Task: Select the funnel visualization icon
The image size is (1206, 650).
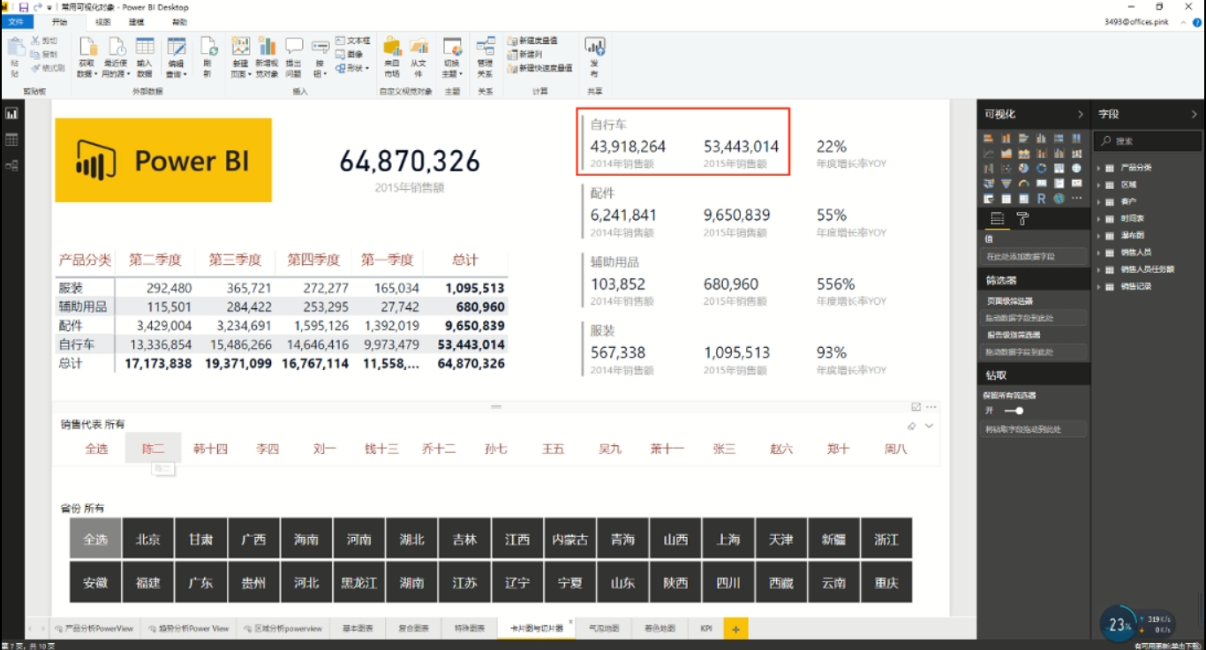Action: (1006, 183)
